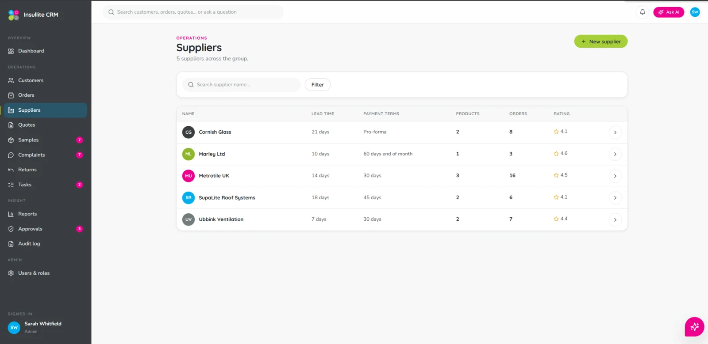
Task: Click the CG avatar for Cornish Glass
Action: [189, 132]
